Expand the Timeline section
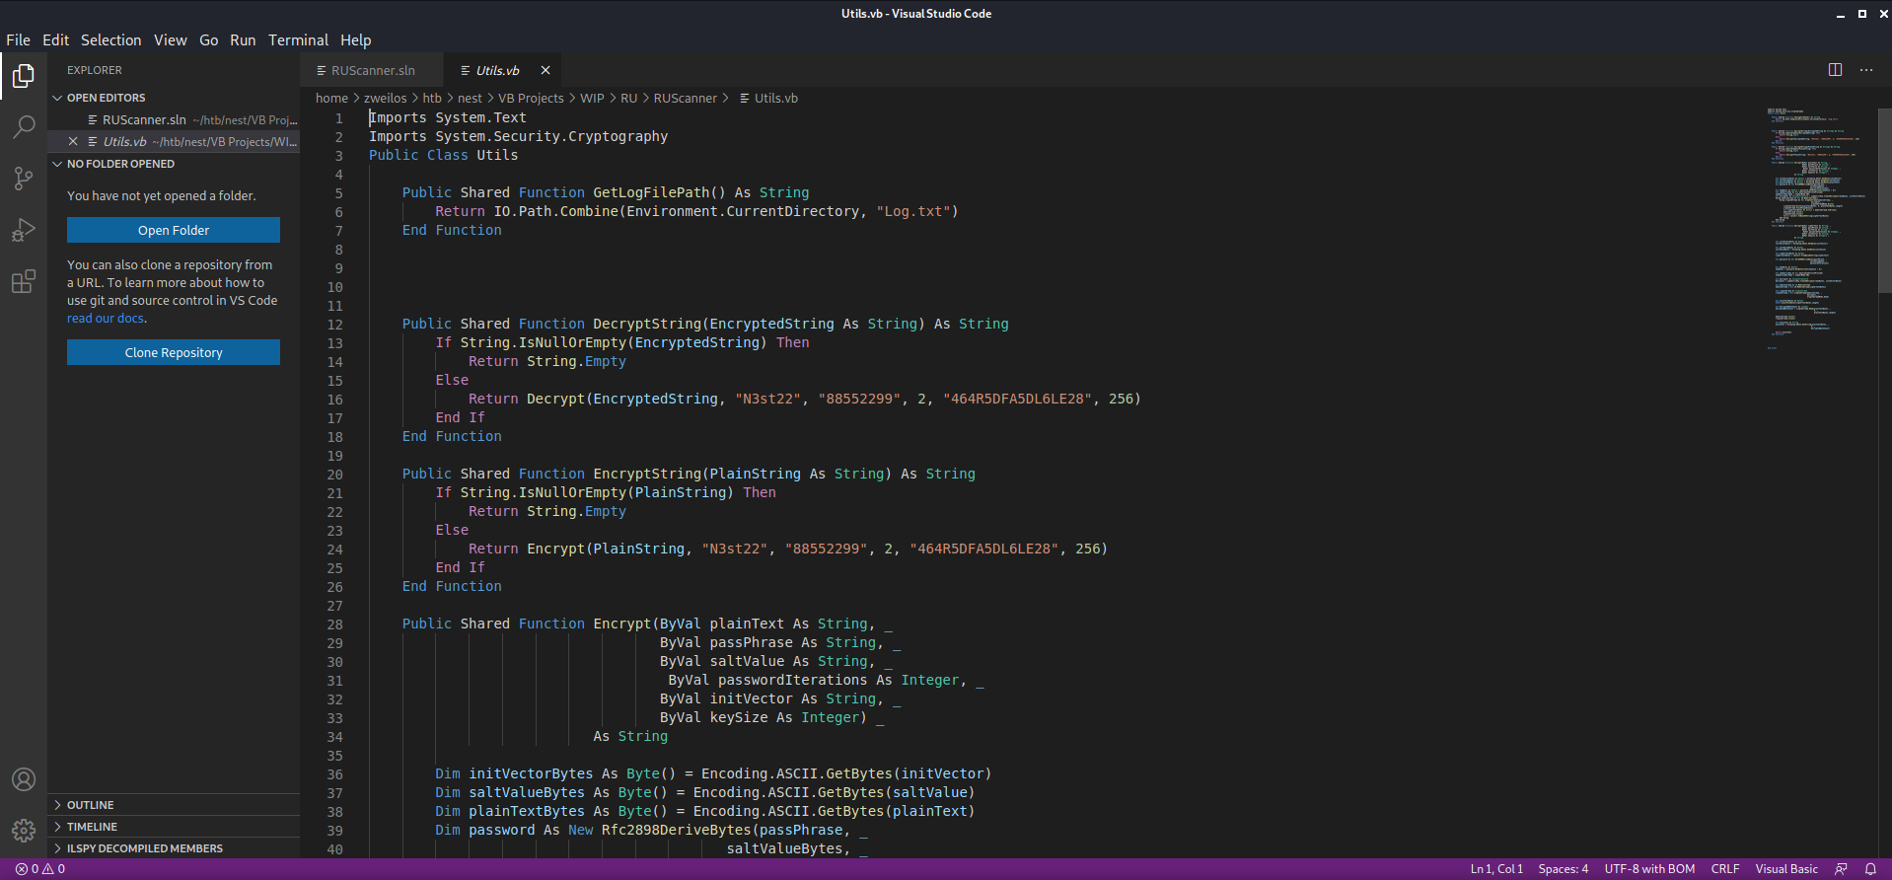Image resolution: width=1892 pixels, height=880 pixels. click(x=92, y=827)
